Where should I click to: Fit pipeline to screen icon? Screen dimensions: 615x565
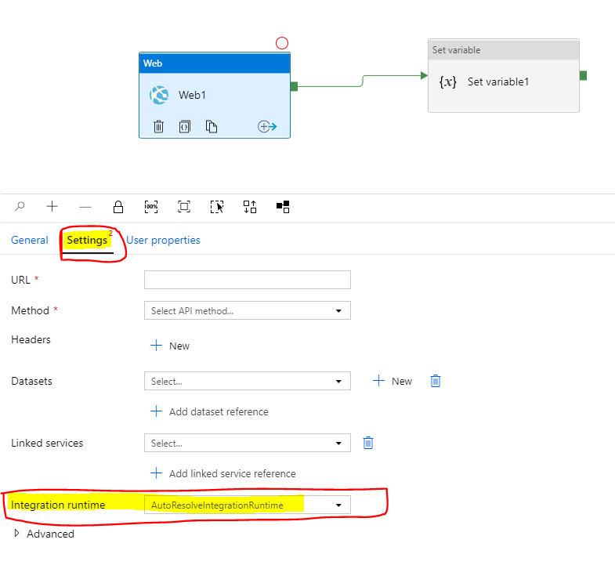(184, 206)
